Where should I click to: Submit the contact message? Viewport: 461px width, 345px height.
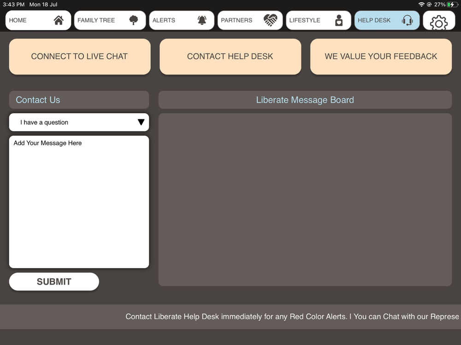click(x=54, y=282)
